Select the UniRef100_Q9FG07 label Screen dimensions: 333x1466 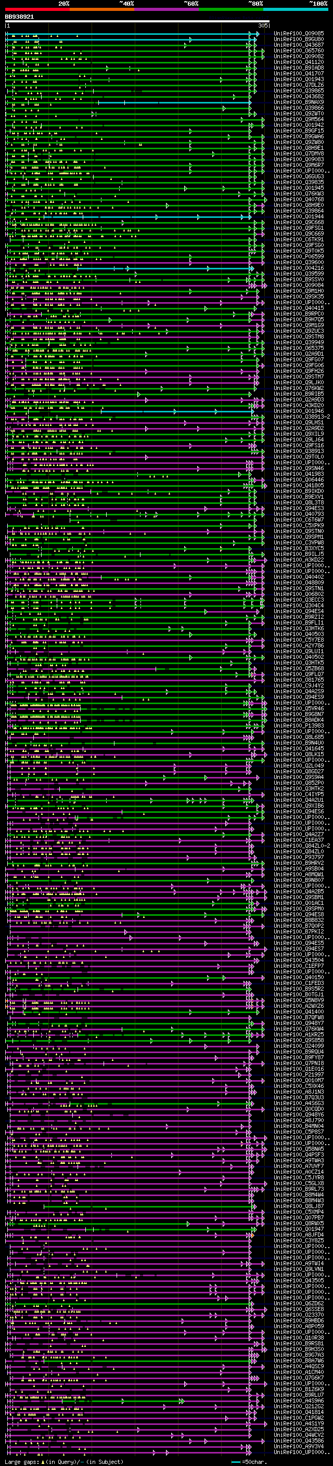(299, 360)
